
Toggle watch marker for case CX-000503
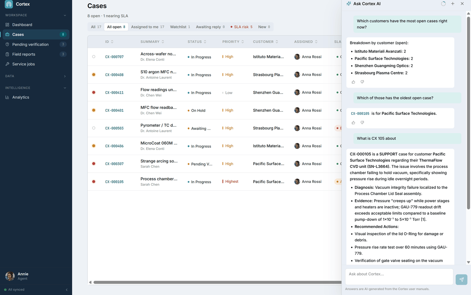[x=94, y=128]
